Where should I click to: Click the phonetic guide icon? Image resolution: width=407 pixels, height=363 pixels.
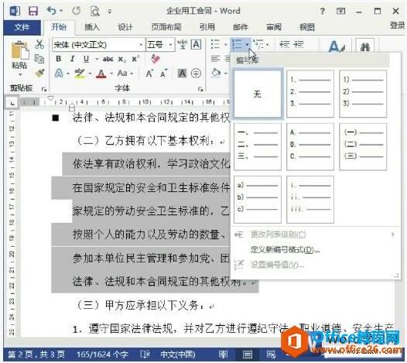(x=182, y=44)
